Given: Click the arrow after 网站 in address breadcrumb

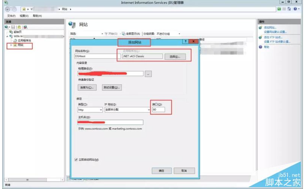Looking at the screenshot, I should pyautogui.click(x=71, y=9).
